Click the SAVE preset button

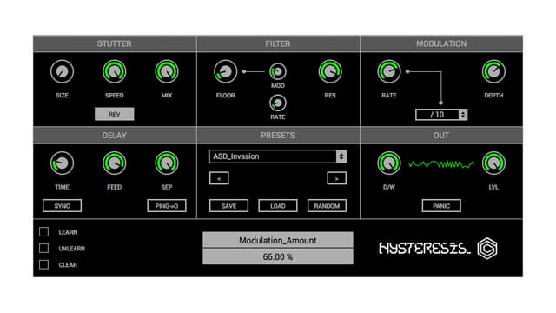coord(228,206)
